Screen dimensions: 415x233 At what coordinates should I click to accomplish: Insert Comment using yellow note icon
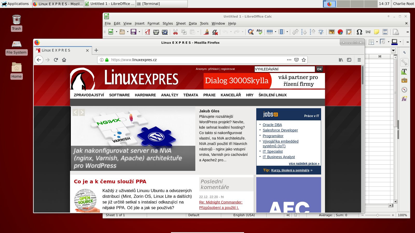point(377,32)
